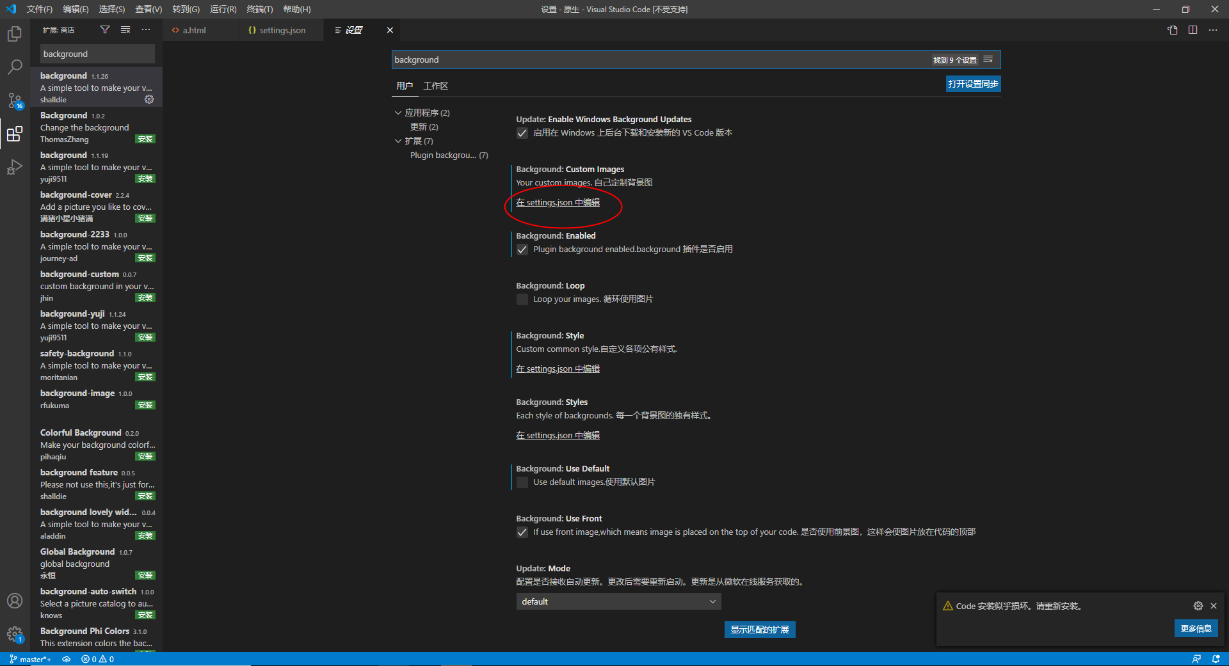This screenshot has height=666, width=1229.
Task: Close the 设置 editor tab
Action: point(390,30)
